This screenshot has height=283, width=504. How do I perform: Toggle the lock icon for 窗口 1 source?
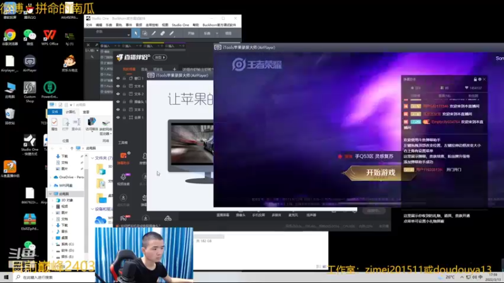124,78
